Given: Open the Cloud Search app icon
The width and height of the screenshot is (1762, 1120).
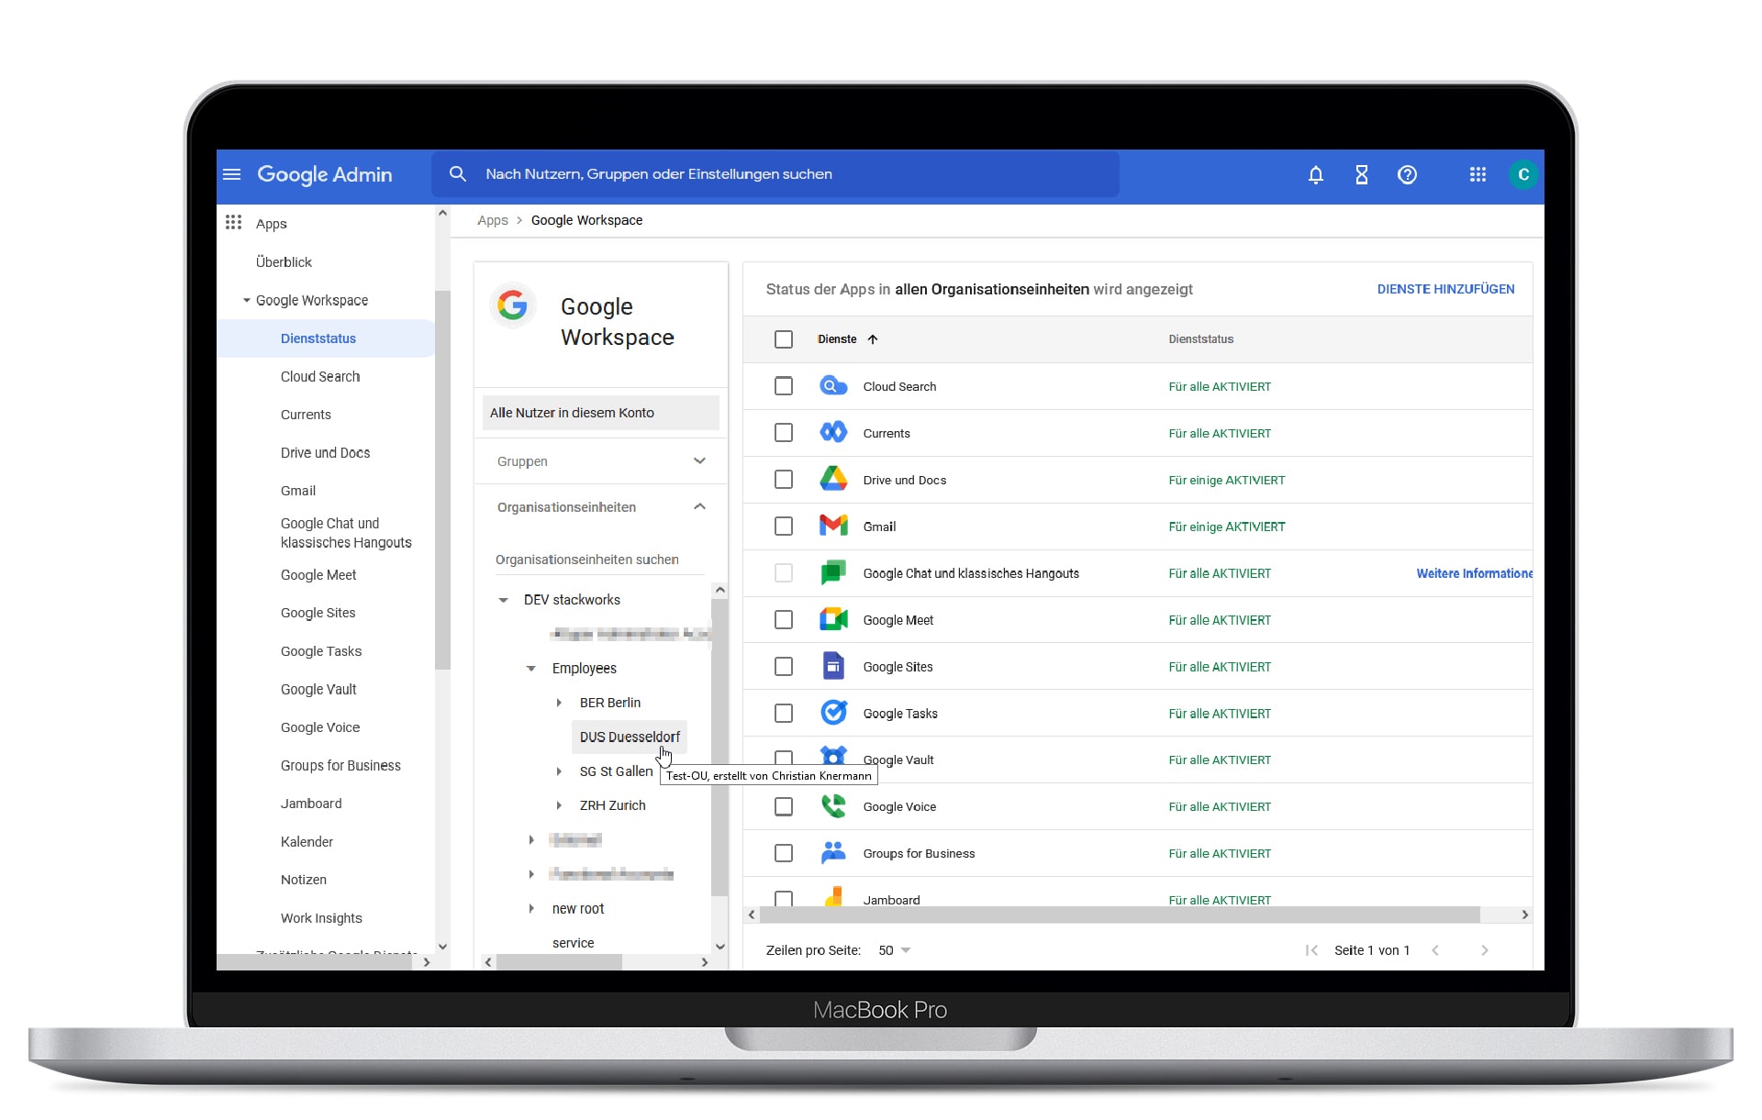Looking at the screenshot, I should point(833,386).
